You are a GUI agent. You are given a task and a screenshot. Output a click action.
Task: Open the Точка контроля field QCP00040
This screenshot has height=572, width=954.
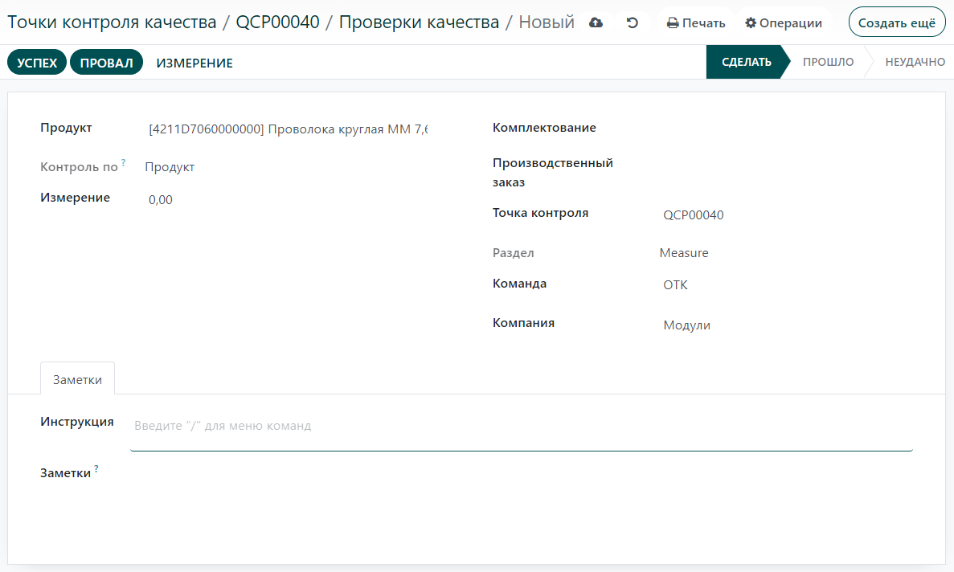(x=786, y=214)
